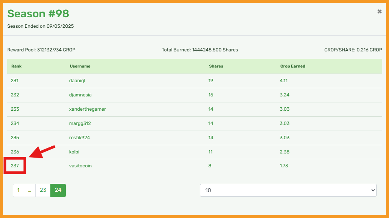Click the pagination ellipsis button
Screen dimensions: 389x218
click(x=30, y=190)
